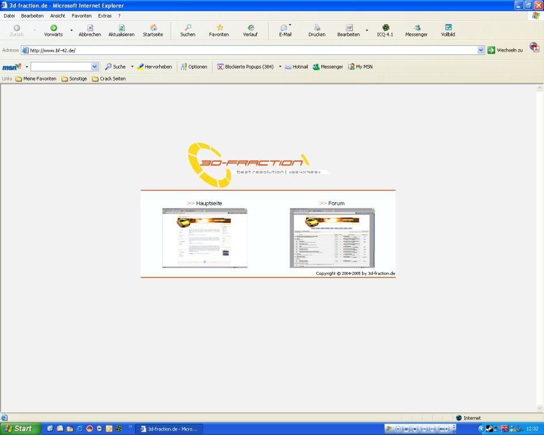Click the Forum page thumbnail
The height and width of the screenshot is (435, 544).
tap(332, 238)
